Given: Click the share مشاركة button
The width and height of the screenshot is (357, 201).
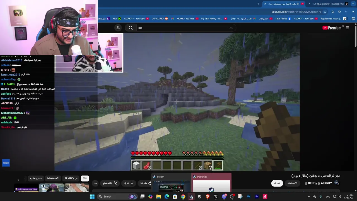Looking at the screenshot, I should 145,183.
